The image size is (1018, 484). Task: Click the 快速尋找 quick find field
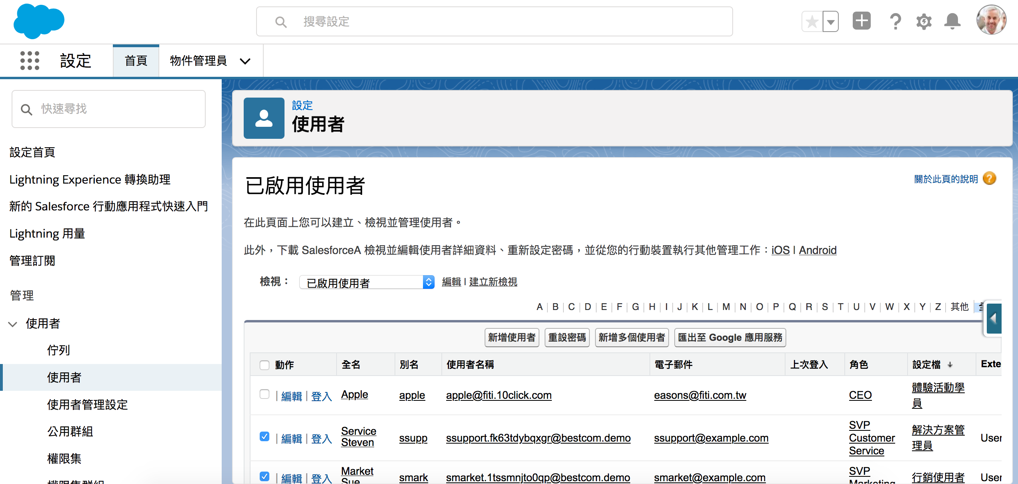[x=109, y=109]
